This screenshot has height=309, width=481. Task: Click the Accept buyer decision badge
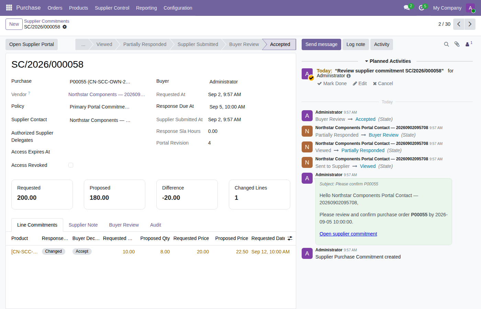pos(82,251)
